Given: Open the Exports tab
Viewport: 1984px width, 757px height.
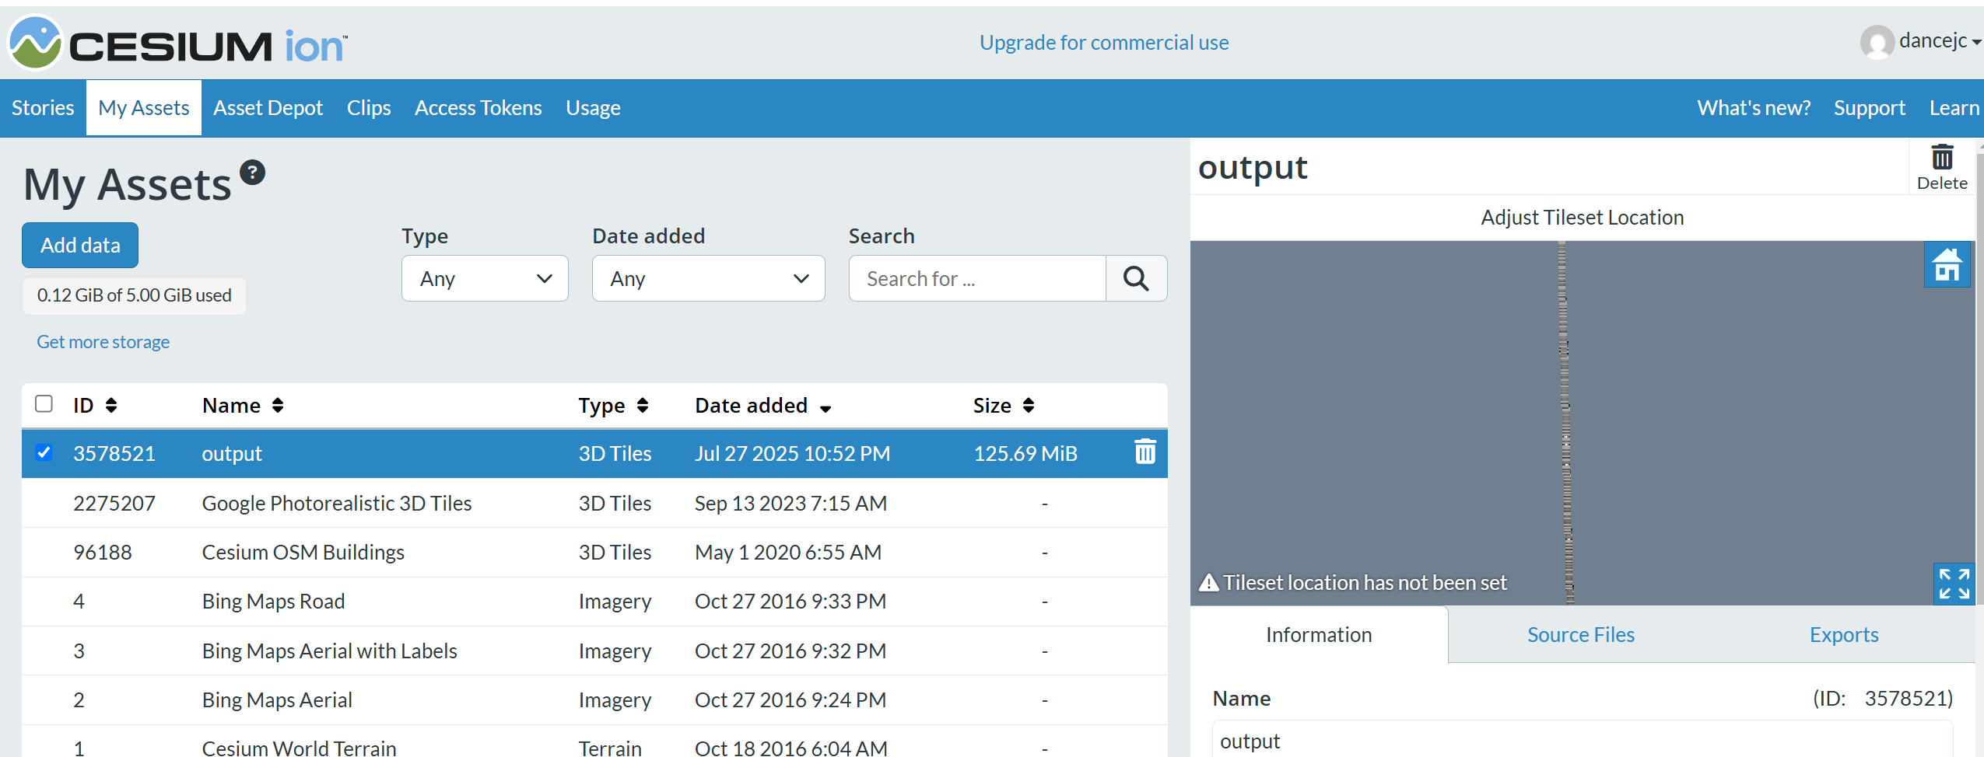Looking at the screenshot, I should point(1843,634).
